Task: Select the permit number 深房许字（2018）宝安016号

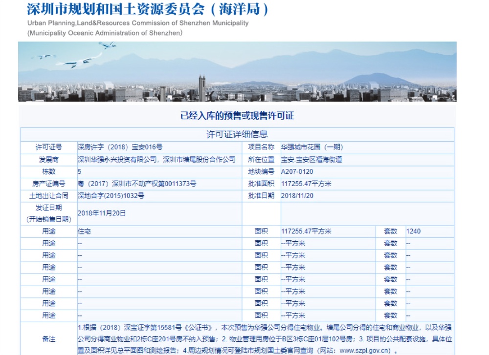Action: click(x=117, y=146)
